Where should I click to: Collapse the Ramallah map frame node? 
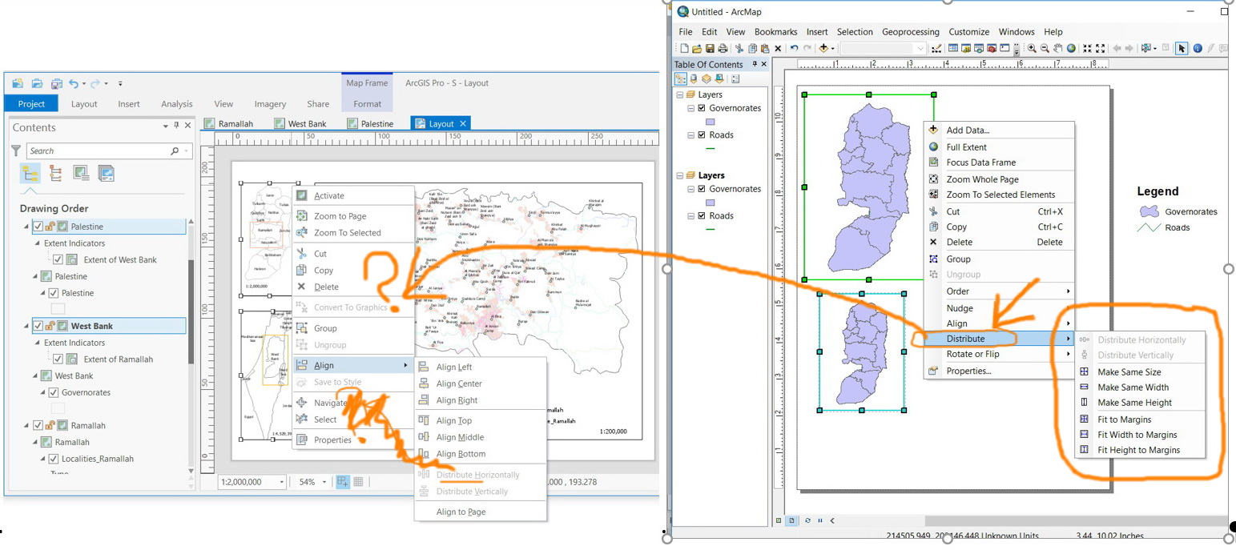pyautogui.click(x=25, y=425)
